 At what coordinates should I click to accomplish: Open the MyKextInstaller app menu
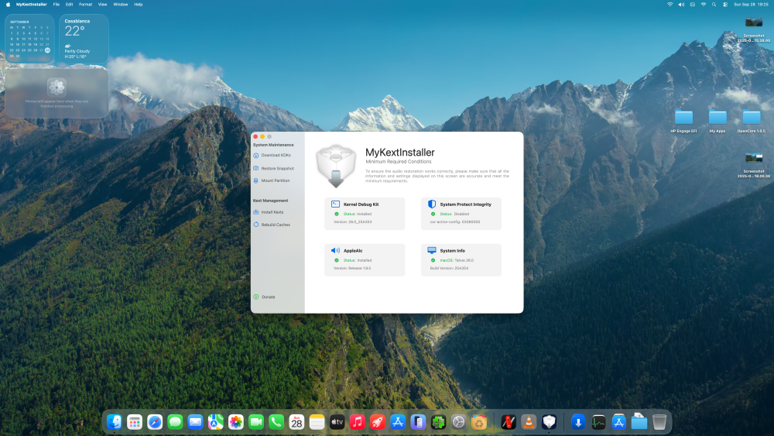coord(32,5)
